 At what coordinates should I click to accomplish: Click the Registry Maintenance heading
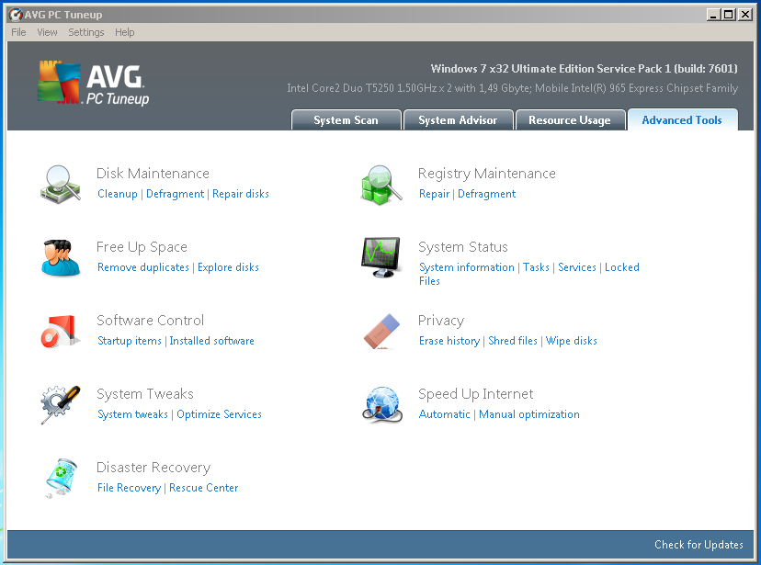point(487,173)
